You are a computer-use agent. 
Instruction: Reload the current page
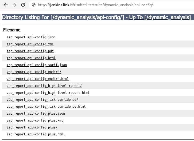(x=23, y=5)
